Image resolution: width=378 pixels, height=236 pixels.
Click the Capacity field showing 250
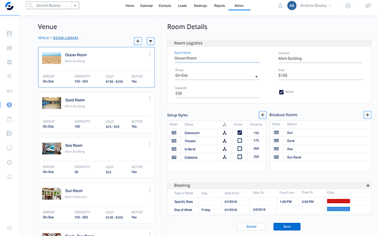(217, 93)
